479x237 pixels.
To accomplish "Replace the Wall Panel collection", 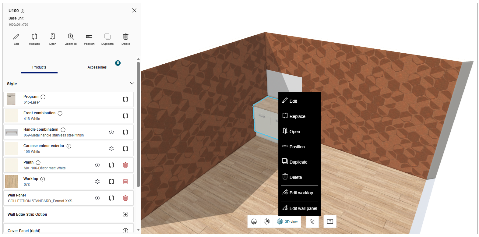I will tap(111, 198).
